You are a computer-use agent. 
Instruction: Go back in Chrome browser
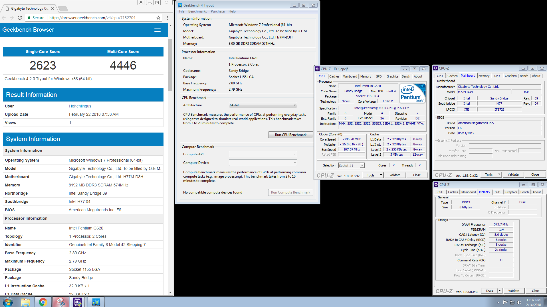pyautogui.click(x=4, y=18)
